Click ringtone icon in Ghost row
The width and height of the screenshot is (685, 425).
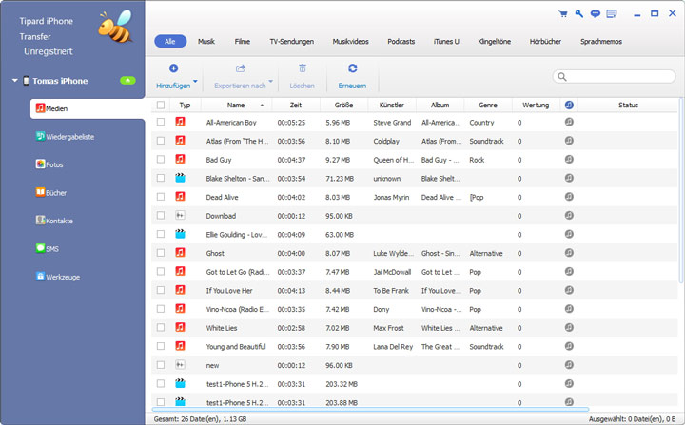pyautogui.click(x=569, y=253)
